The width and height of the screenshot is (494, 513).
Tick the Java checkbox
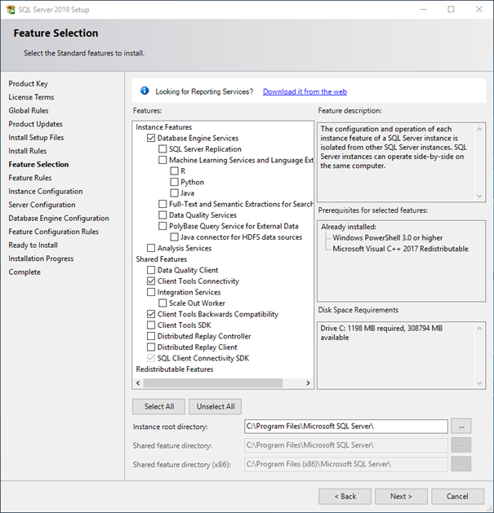click(174, 193)
